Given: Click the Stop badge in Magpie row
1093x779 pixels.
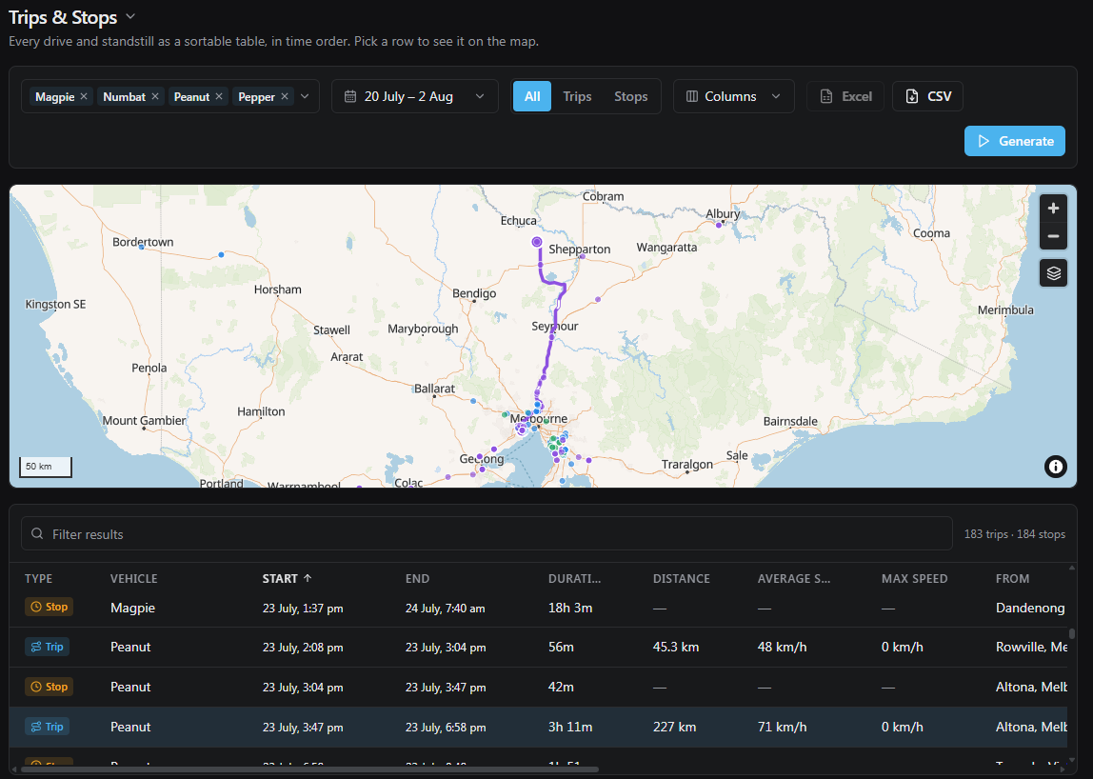Looking at the screenshot, I should coord(49,607).
